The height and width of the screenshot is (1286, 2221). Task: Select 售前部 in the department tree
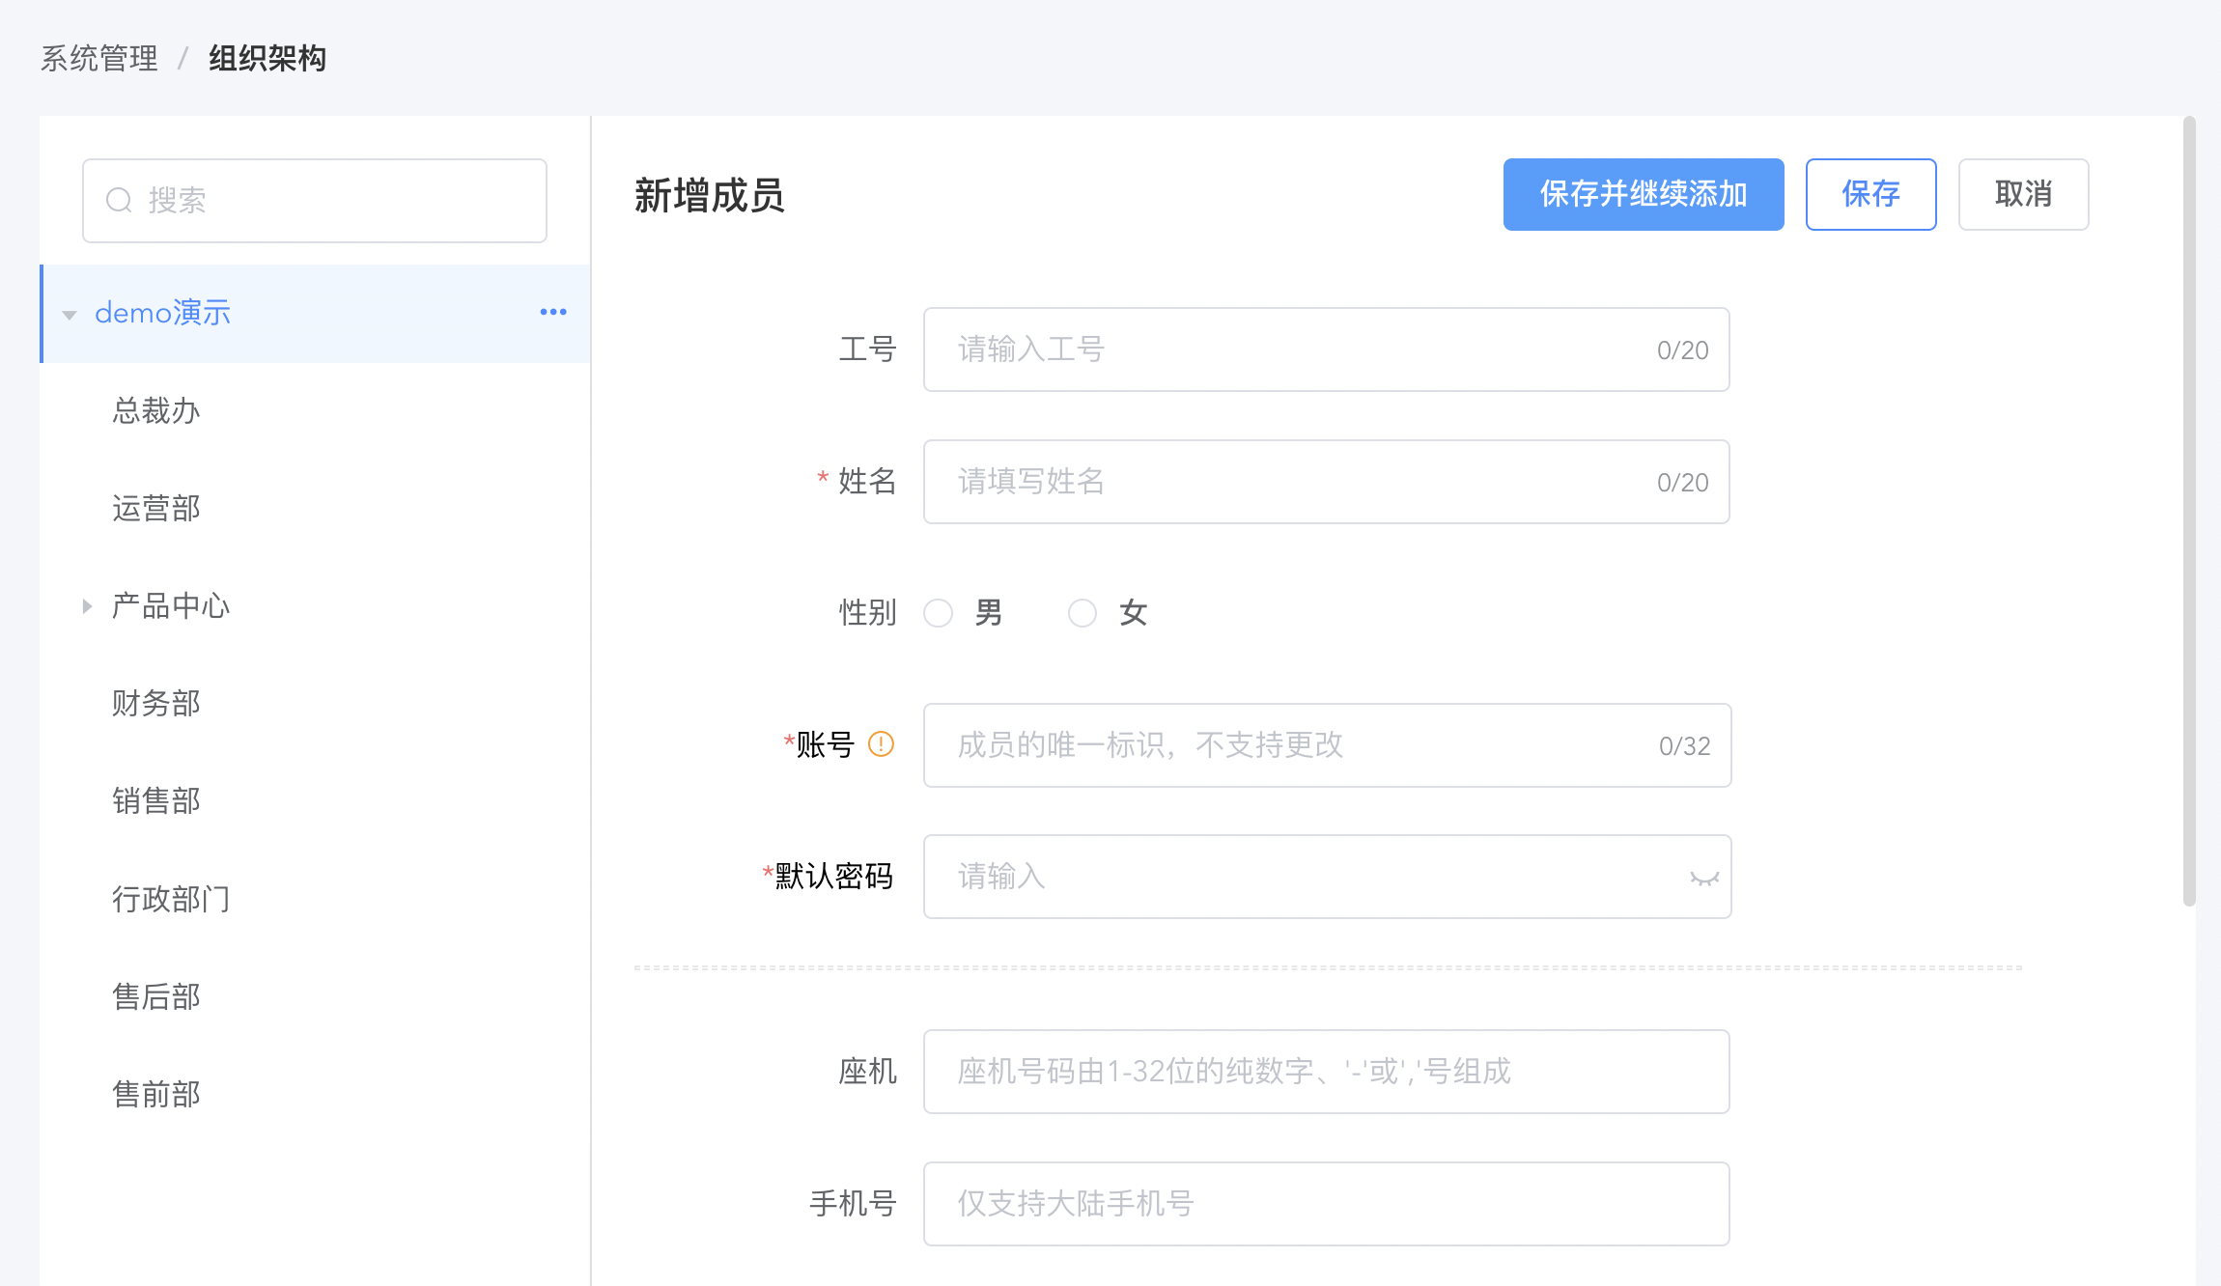(x=155, y=1094)
